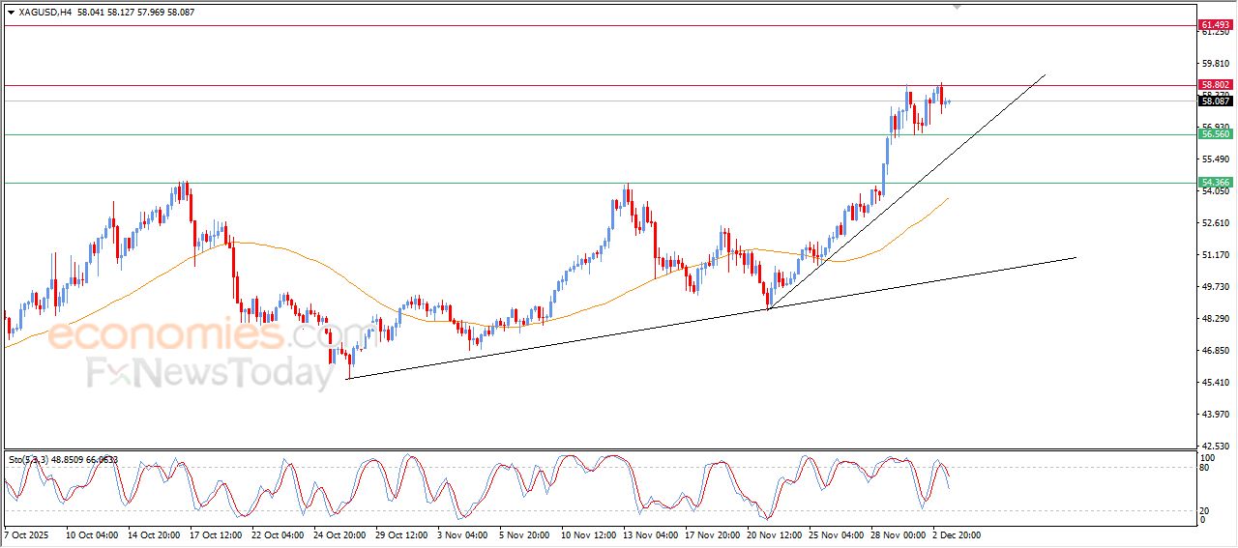This screenshot has width=1238, height=548.
Task: Click the dropdown triangle beside XAGUSD,H4
Action: click(11, 13)
